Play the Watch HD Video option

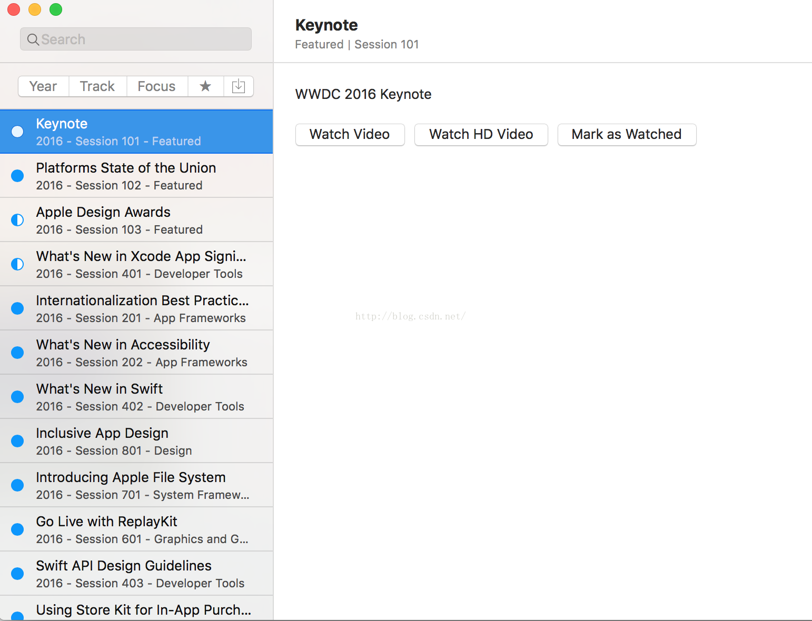[x=481, y=134]
